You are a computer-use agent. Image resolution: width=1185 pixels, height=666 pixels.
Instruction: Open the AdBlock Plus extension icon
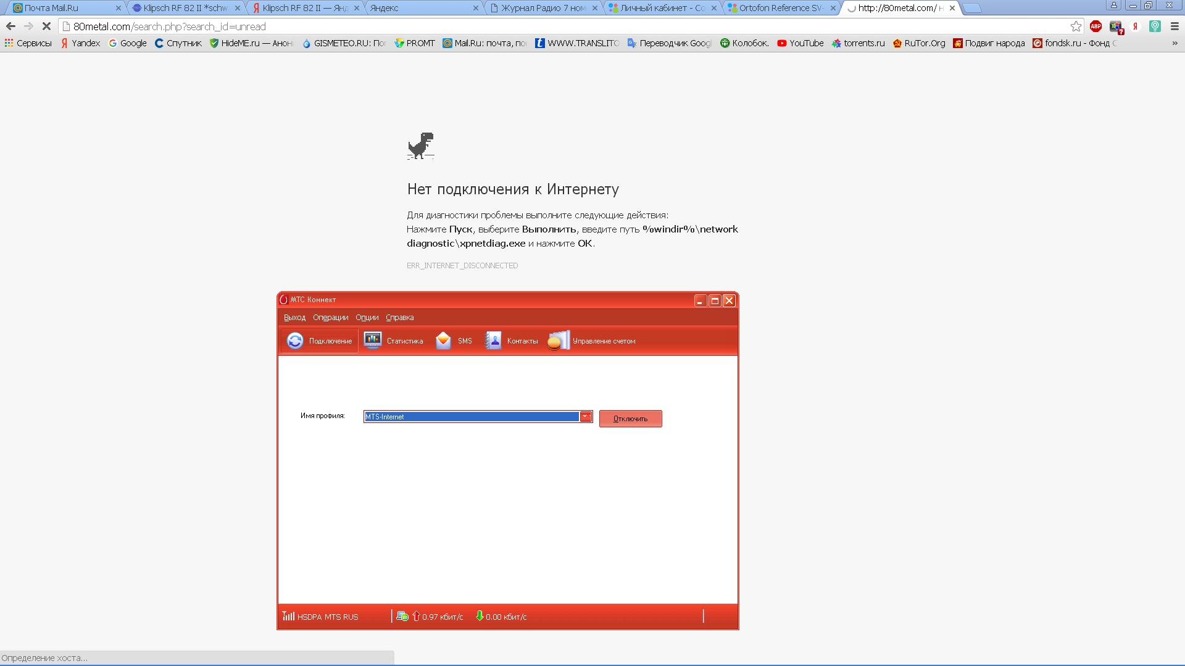(x=1096, y=26)
